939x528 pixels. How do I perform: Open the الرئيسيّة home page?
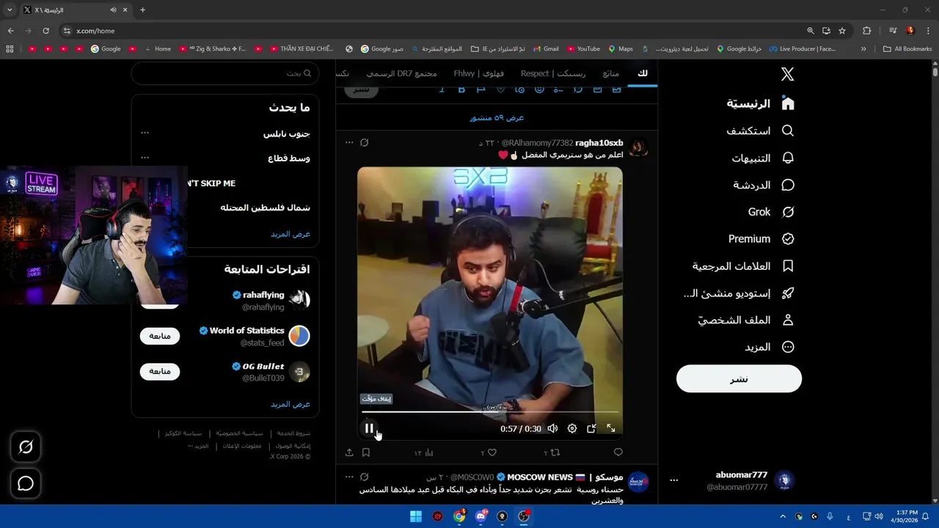pyautogui.click(x=760, y=103)
